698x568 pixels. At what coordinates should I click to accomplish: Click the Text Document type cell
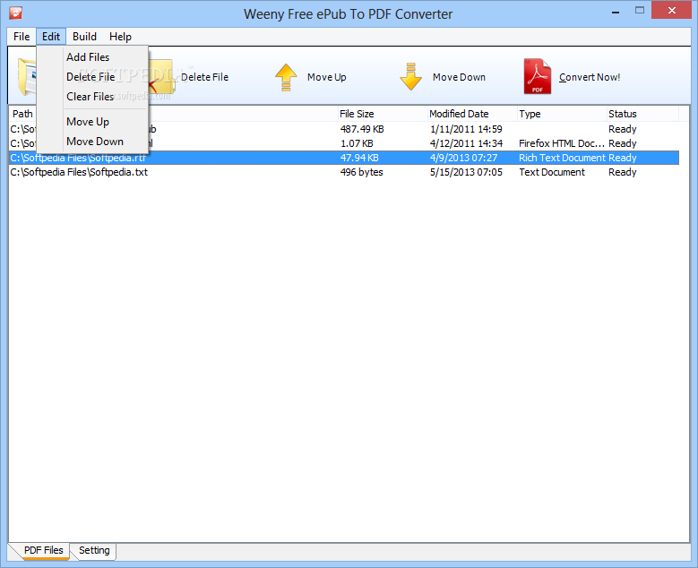pos(552,172)
